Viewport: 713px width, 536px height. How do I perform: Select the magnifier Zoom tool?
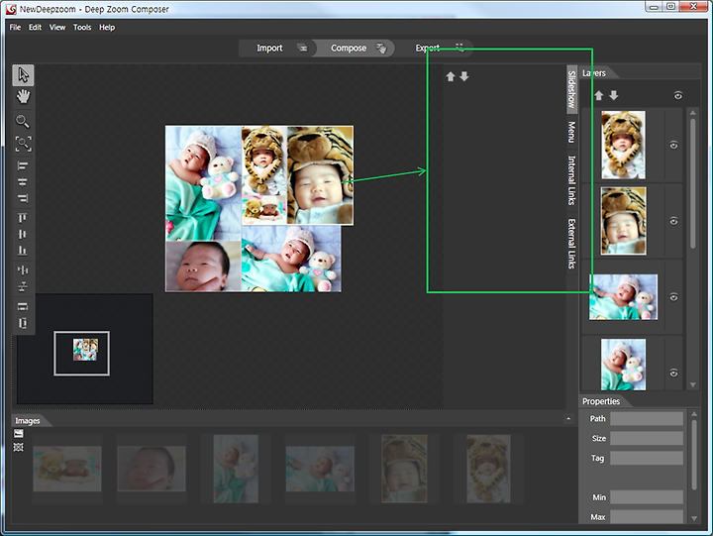point(22,121)
